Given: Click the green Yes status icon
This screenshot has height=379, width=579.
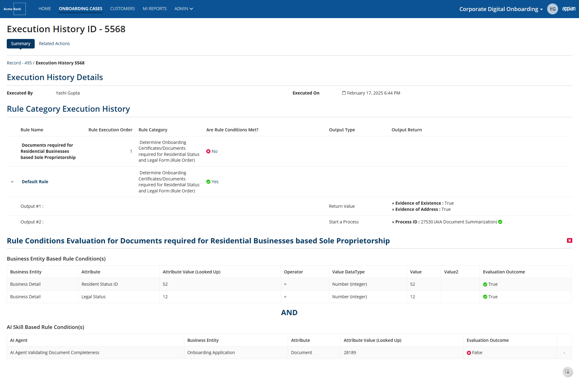Looking at the screenshot, I should 208,182.
